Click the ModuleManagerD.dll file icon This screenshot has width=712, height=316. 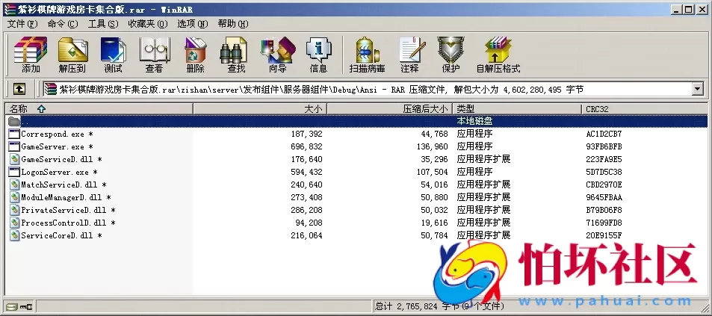[x=14, y=197]
